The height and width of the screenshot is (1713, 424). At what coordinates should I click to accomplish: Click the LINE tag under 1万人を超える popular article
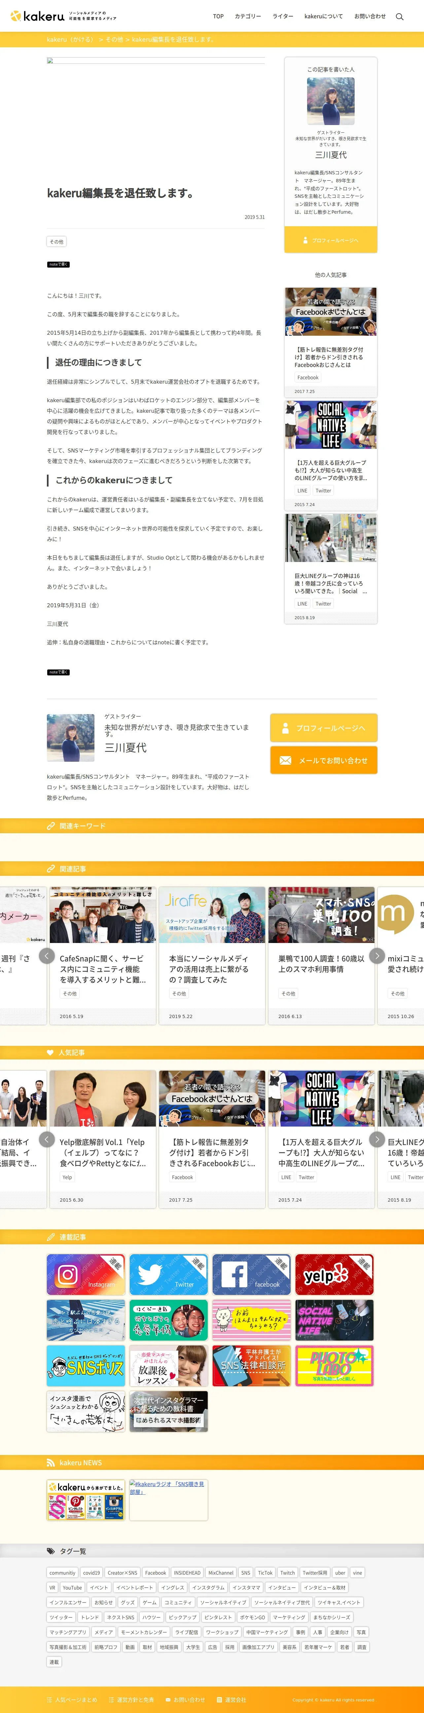coord(286,1177)
